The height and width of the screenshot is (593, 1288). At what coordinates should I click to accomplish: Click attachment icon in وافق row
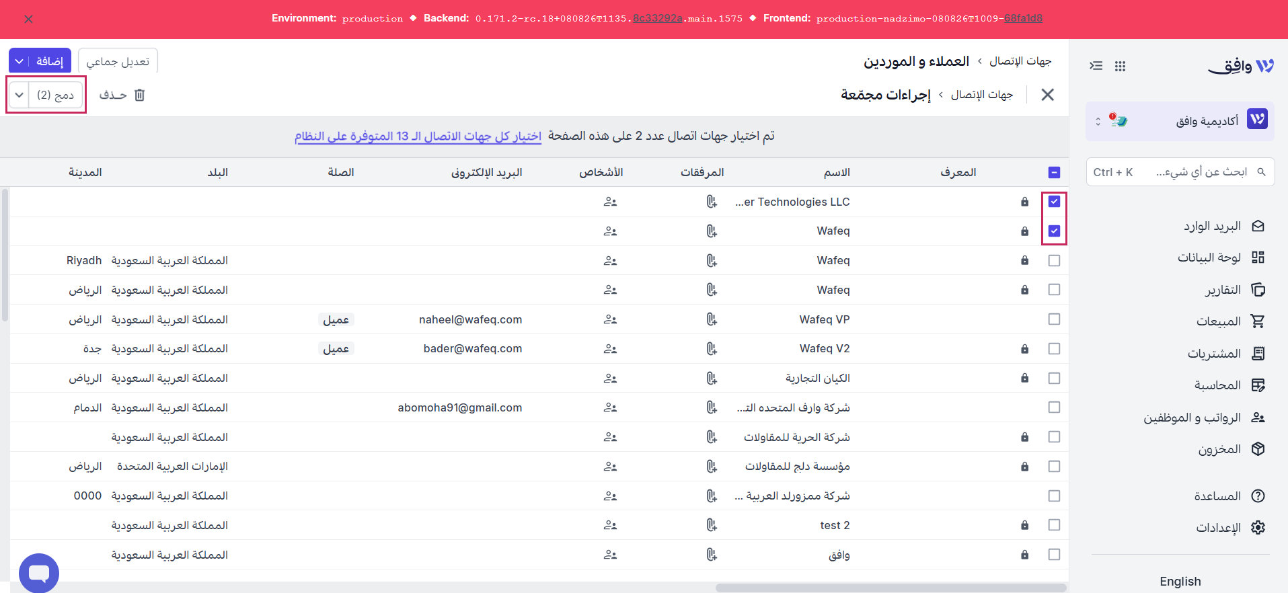coord(712,555)
